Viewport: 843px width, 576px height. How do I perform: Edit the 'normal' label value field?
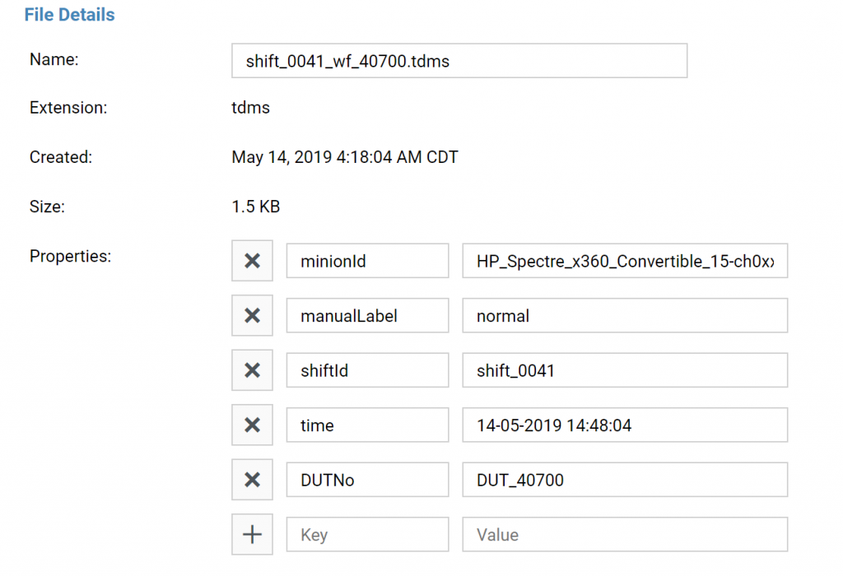(626, 315)
